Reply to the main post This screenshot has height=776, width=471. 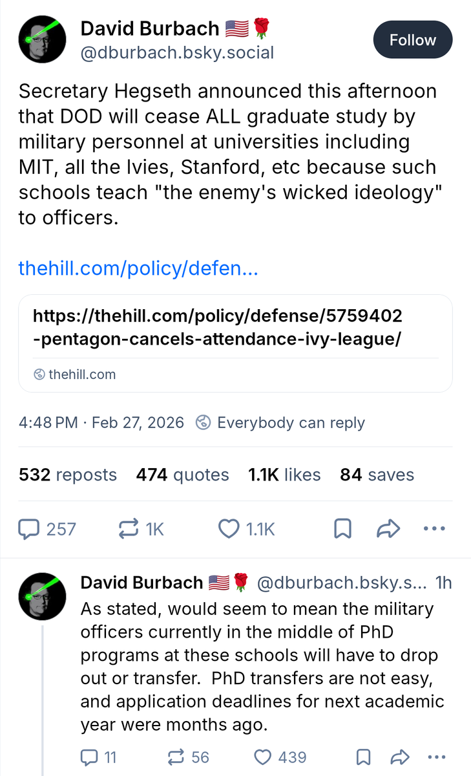pyautogui.click(x=29, y=529)
